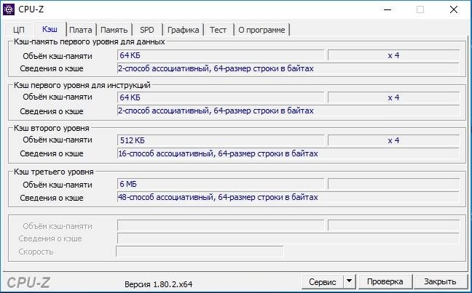Image resolution: width=472 pixels, height=293 pixels.
Task: Click the CPU-Z app icon in title bar
Action: [x=9, y=9]
